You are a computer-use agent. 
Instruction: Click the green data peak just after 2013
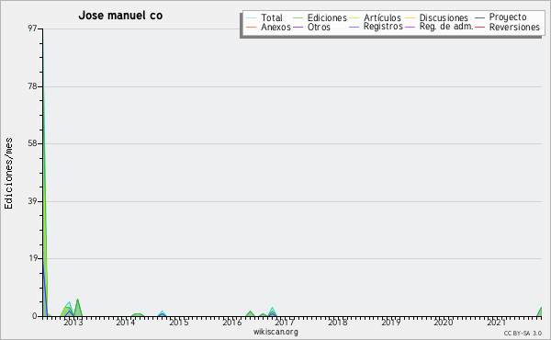tap(78, 308)
